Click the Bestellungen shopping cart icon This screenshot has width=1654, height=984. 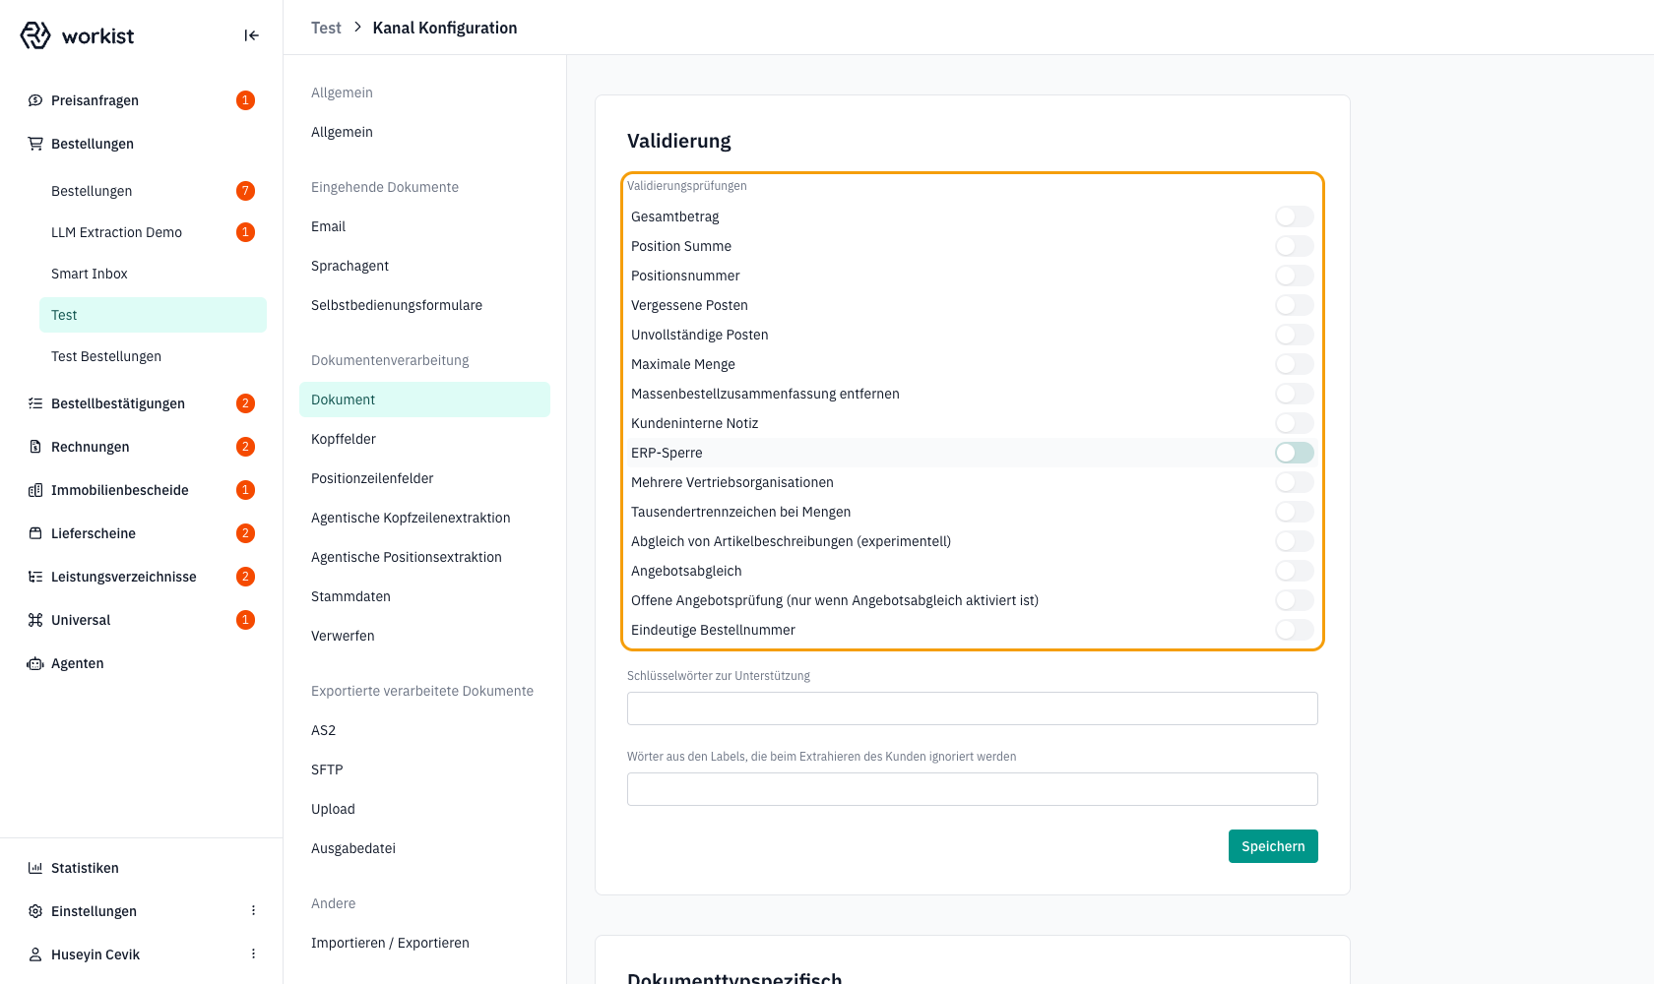tap(35, 144)
